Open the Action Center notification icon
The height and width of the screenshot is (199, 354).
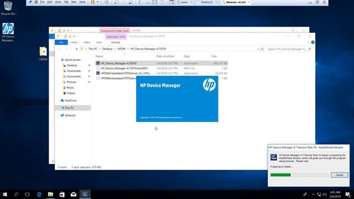[348, 194]
